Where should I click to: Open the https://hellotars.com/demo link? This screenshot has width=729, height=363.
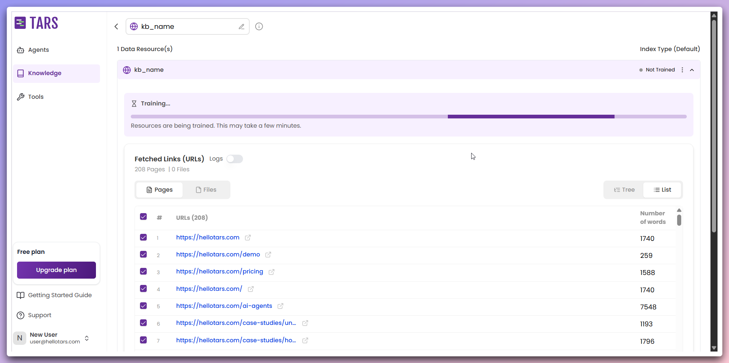(x=218, y=255)
